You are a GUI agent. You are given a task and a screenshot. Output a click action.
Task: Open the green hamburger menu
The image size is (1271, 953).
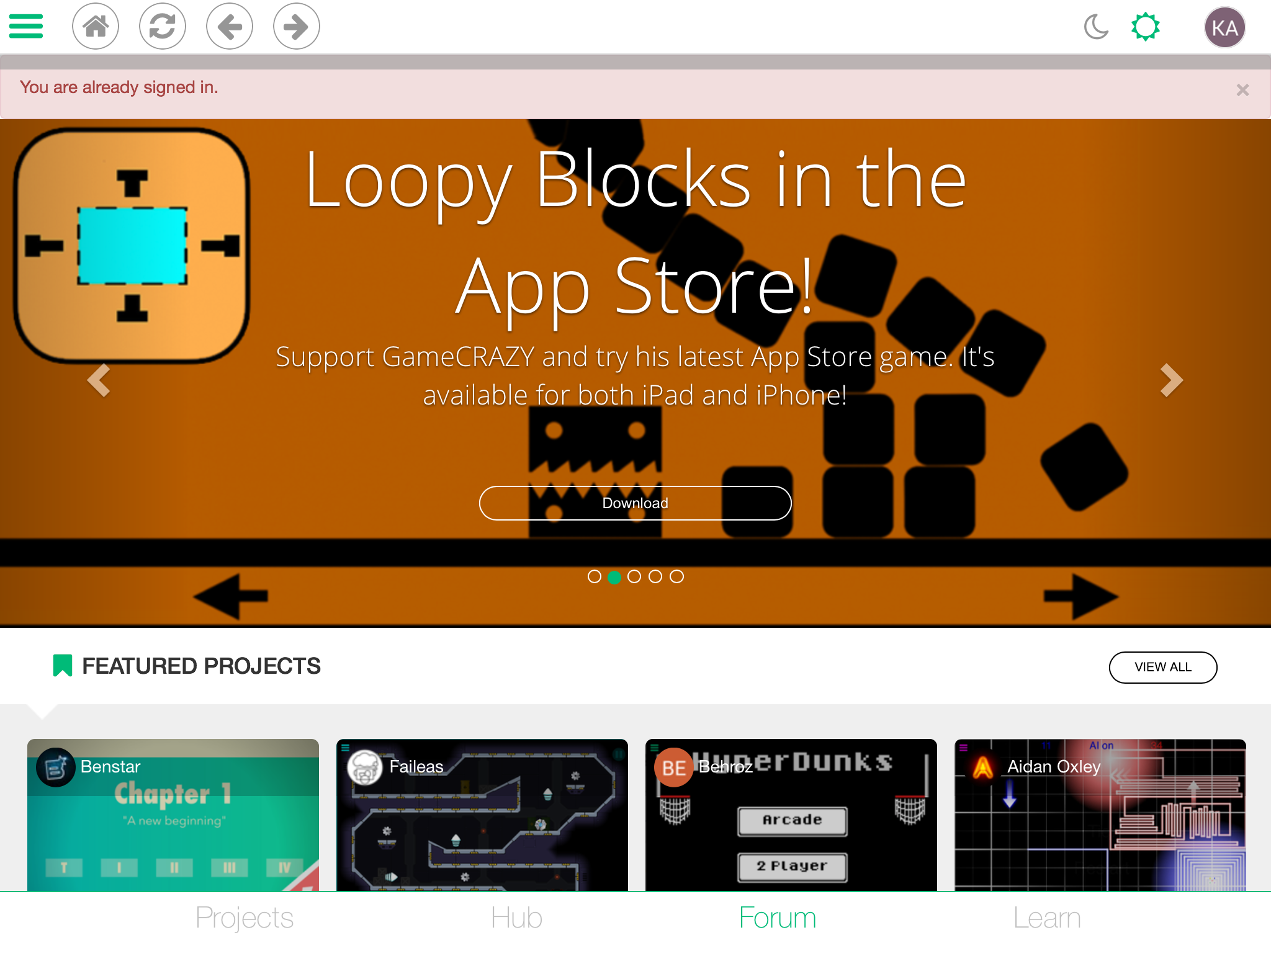point(26,26)
